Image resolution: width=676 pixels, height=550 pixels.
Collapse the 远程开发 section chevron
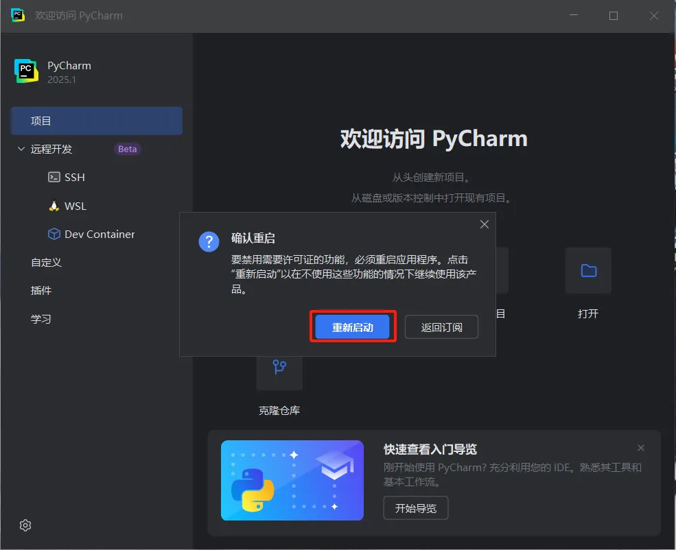(21, 149)
